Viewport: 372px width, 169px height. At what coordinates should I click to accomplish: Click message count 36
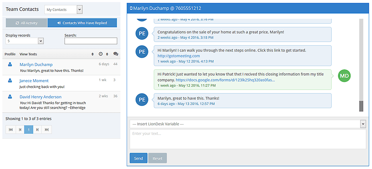point(115,96)
